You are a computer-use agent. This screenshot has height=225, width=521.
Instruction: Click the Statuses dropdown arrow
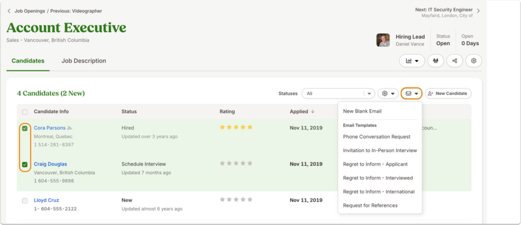click(369, 94)
